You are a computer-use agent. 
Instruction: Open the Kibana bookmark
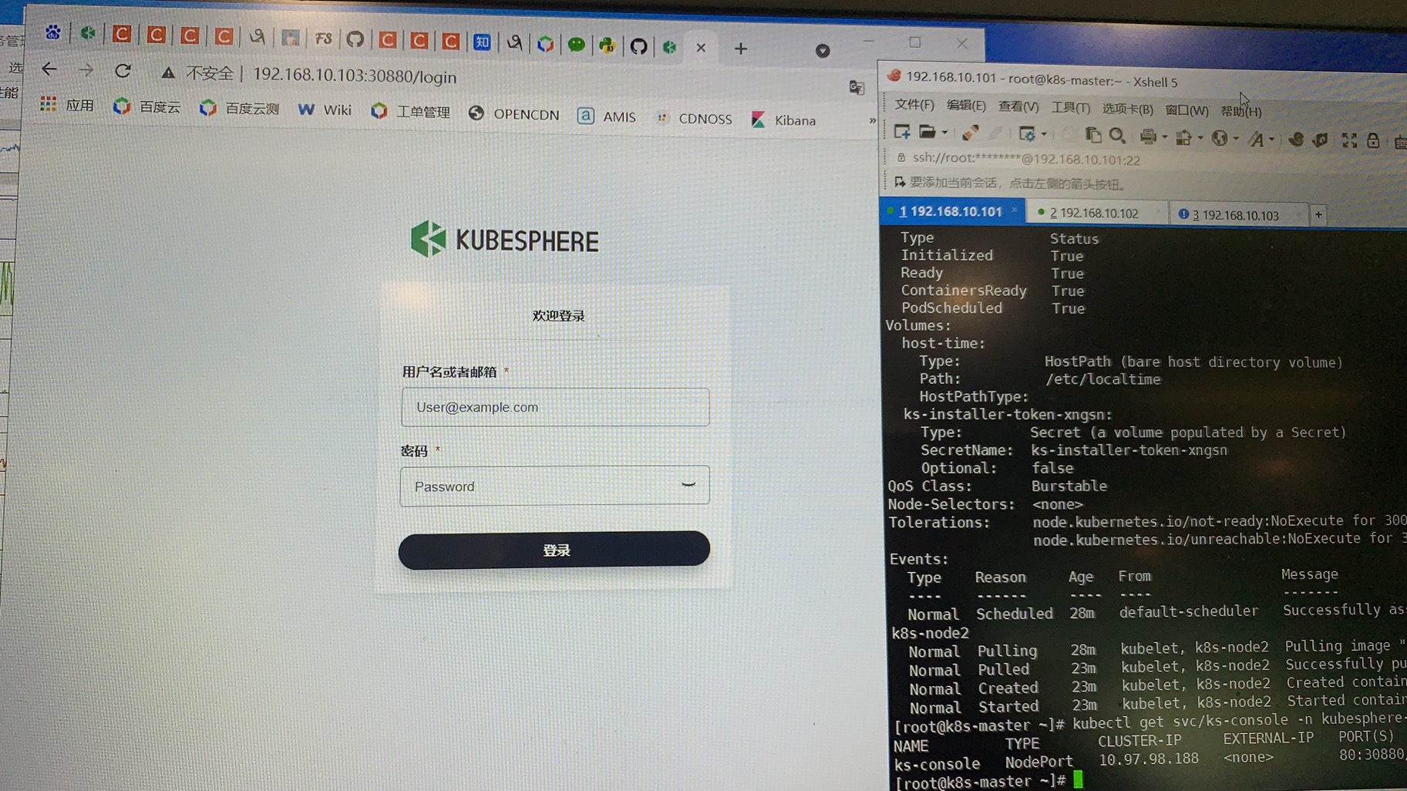[x=783, y=119]
